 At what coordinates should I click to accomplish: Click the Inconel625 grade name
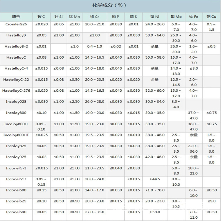click(x=16, y=201)
